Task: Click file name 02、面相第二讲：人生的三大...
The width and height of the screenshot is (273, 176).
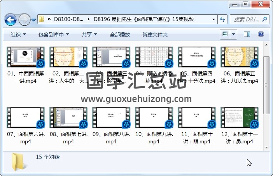Action: pos(68,77)
